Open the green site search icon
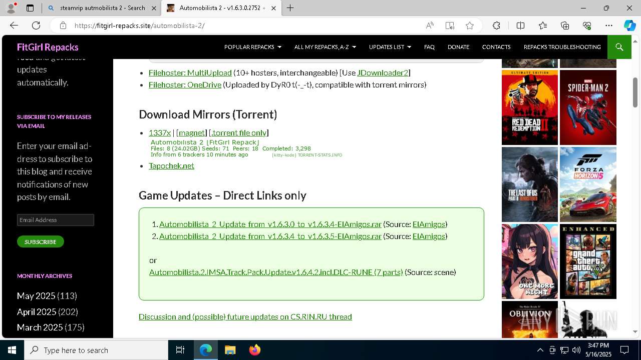The width and height of the screenshot is (641, 360). pyautogui.click(x=619, y=47)
